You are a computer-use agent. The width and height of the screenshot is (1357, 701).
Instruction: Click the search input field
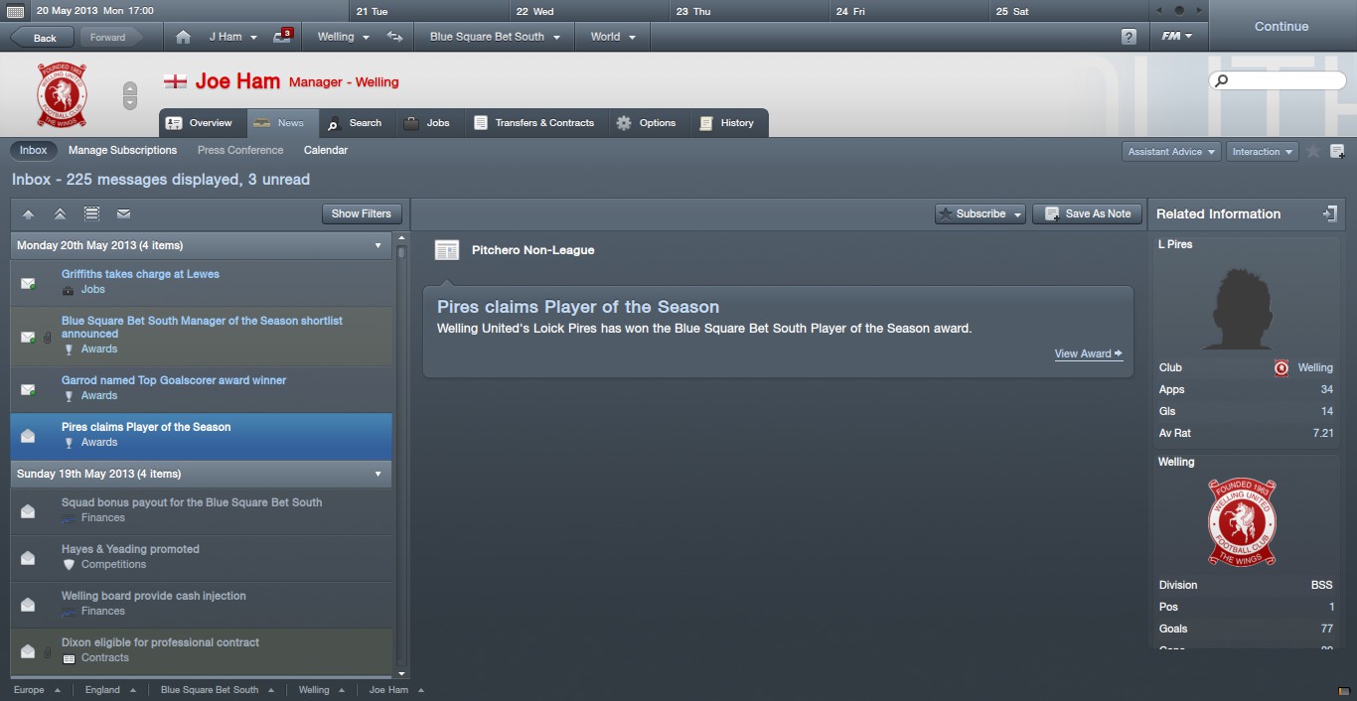click(x=1278, y=80)
